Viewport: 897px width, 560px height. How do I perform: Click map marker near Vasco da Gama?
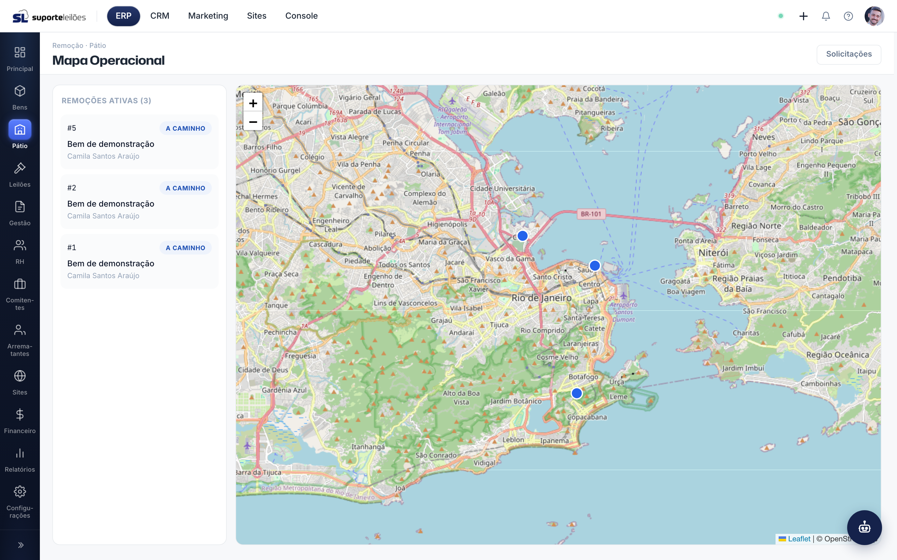tap(522, 236)
